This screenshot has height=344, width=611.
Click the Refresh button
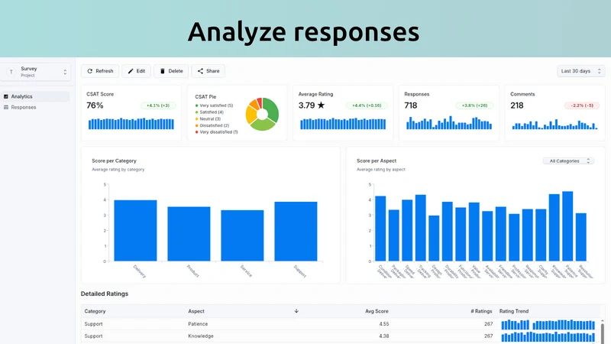[x=100, y=71]
